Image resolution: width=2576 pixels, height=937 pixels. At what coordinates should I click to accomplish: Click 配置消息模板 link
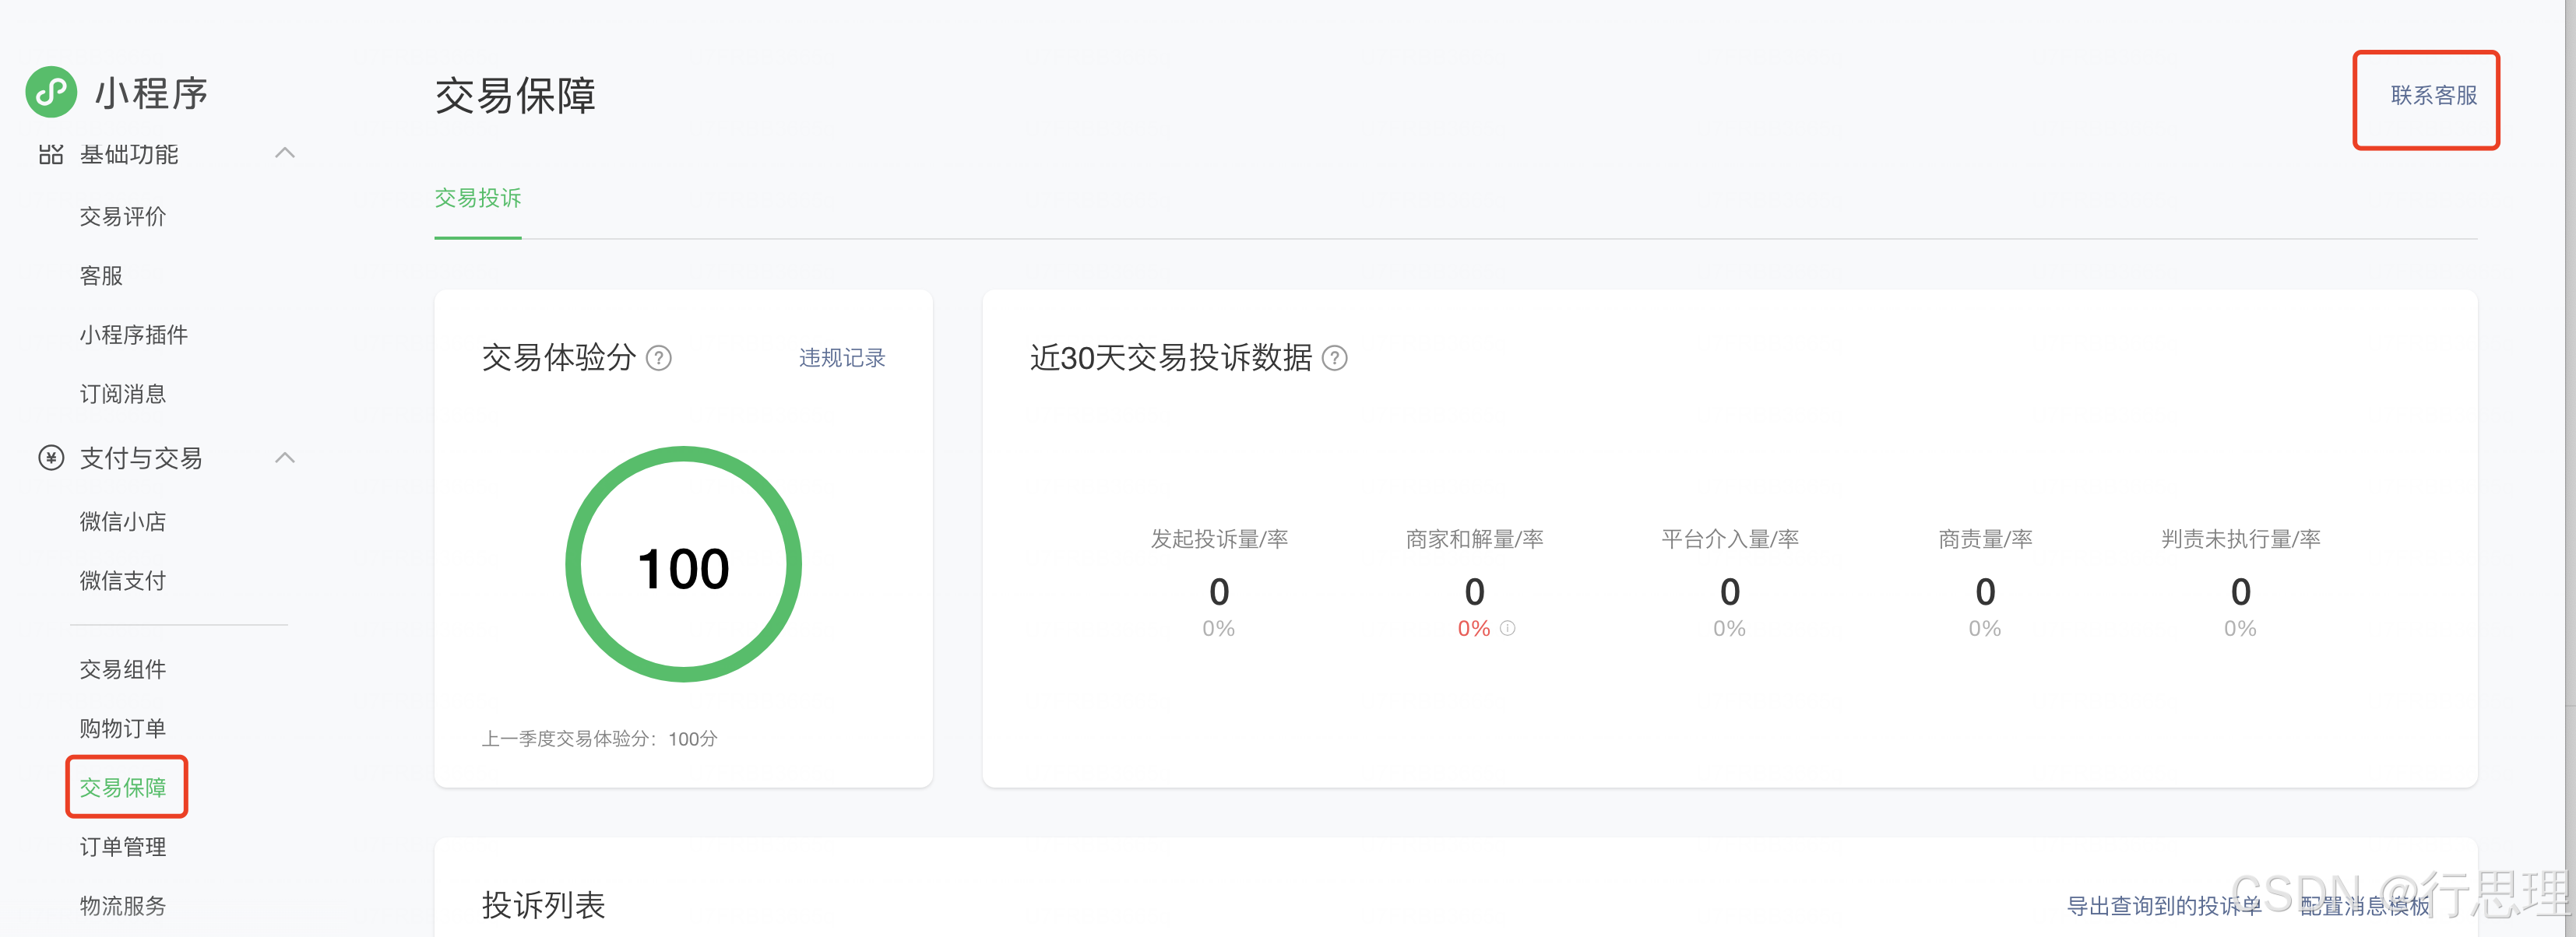(2365, 905)
